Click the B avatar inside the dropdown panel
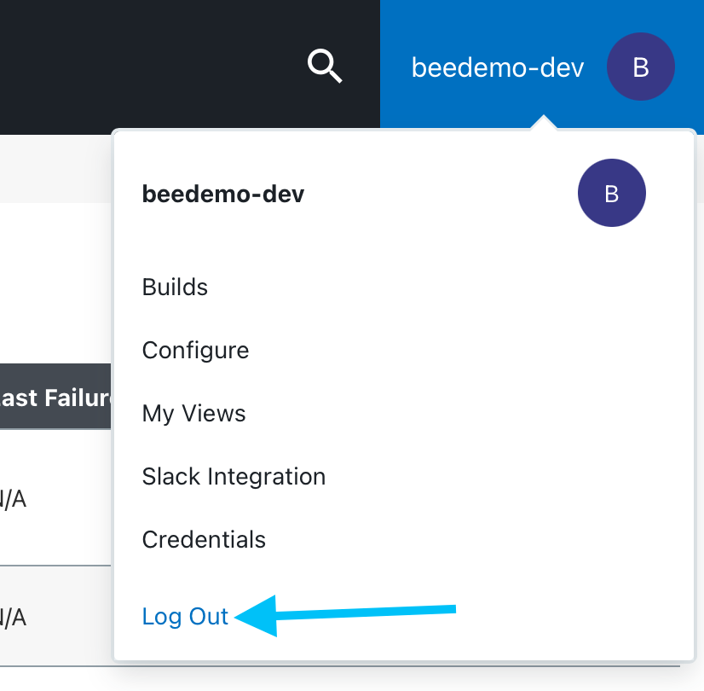Viewport: 704px width, 691px height. pos(611,194)
